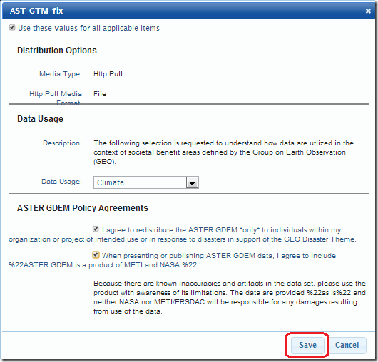Cancel the options dialog
The width and height of the screenshot is (378, 362).
coord(347,345)
